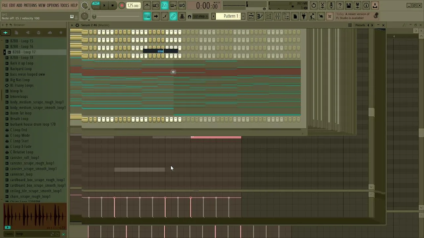424x238 pixels.
Task: Click the shopping cart content library icon
Action: click(x=330, y=16)
